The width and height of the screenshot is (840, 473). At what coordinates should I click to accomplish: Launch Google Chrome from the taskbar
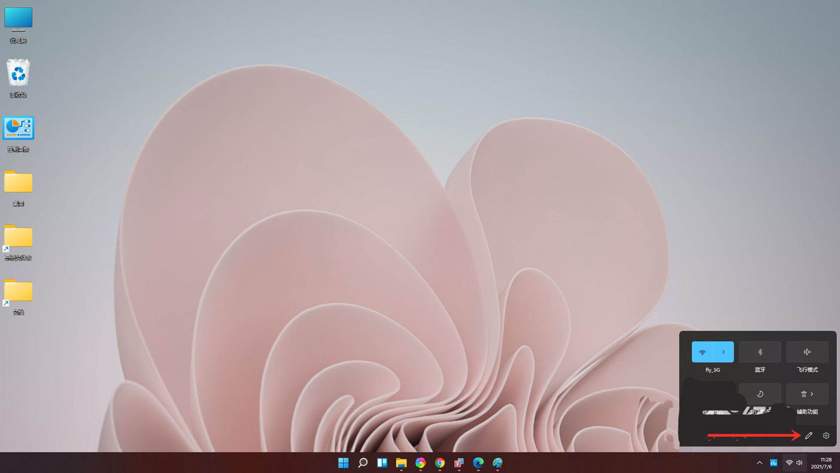[x=439, y=462]
